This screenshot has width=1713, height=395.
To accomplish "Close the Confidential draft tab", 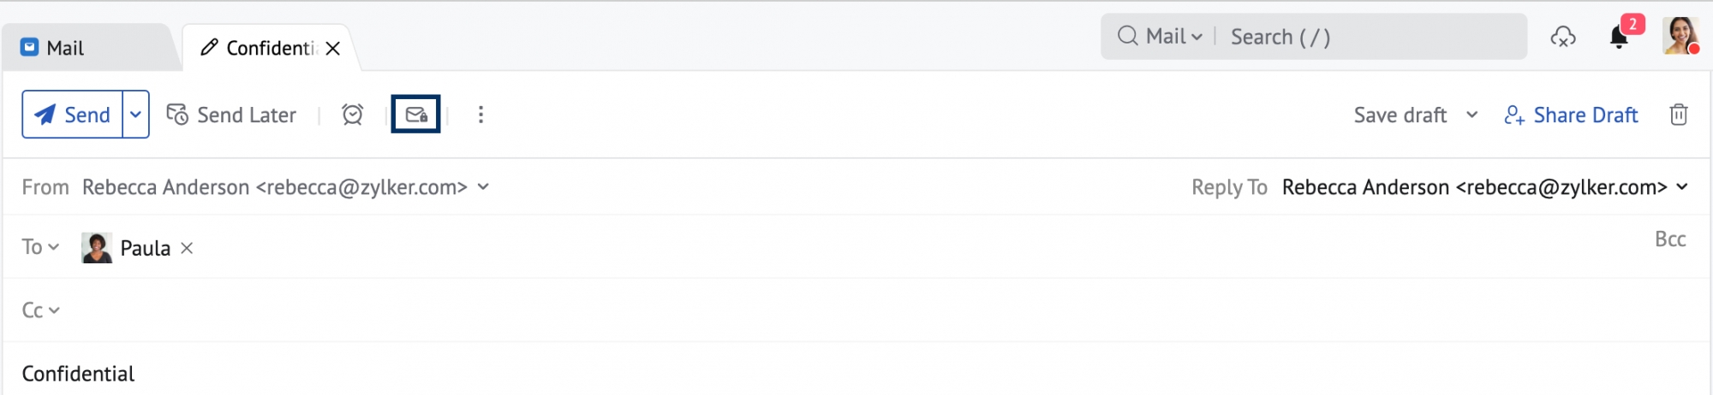I will pos(333,49).
